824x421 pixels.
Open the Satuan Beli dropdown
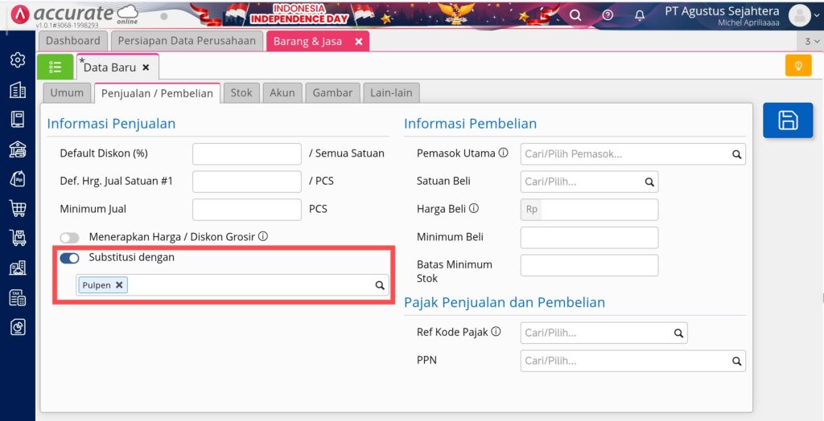(x=589, y=182)
